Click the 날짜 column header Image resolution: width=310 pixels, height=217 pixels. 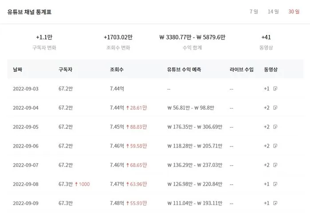pos(18,70)
